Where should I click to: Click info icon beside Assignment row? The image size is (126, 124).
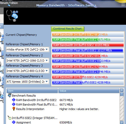14,122
